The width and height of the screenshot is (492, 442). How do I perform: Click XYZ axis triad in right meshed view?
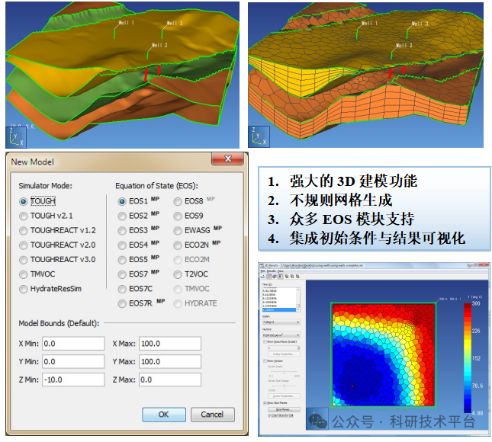pyautogui.click(x=259, y=136)
